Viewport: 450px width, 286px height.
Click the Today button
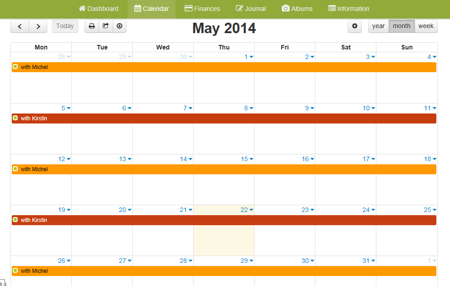(x=65, y=26)
